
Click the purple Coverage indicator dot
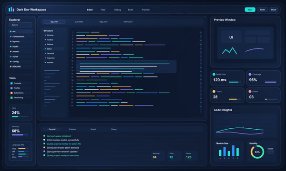point(250,74)
